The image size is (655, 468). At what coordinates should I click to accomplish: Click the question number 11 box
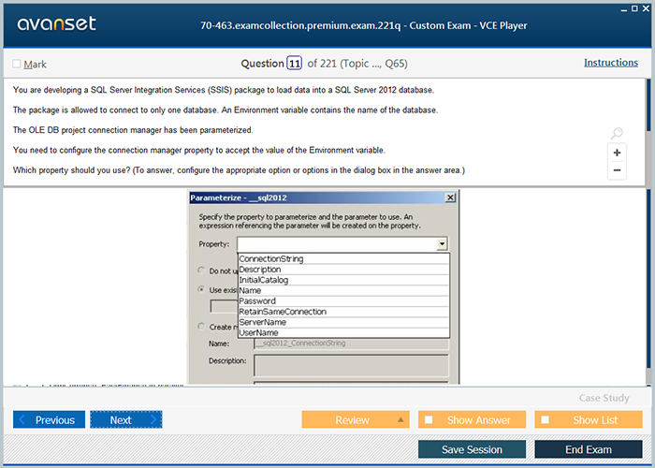point(294,64)
